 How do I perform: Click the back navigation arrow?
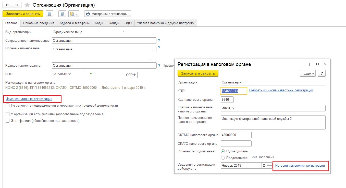pos(7,5)
